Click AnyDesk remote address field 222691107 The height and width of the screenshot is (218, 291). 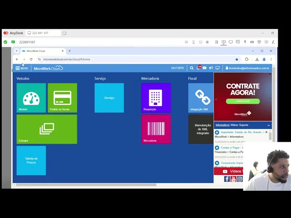click(27, 42)
